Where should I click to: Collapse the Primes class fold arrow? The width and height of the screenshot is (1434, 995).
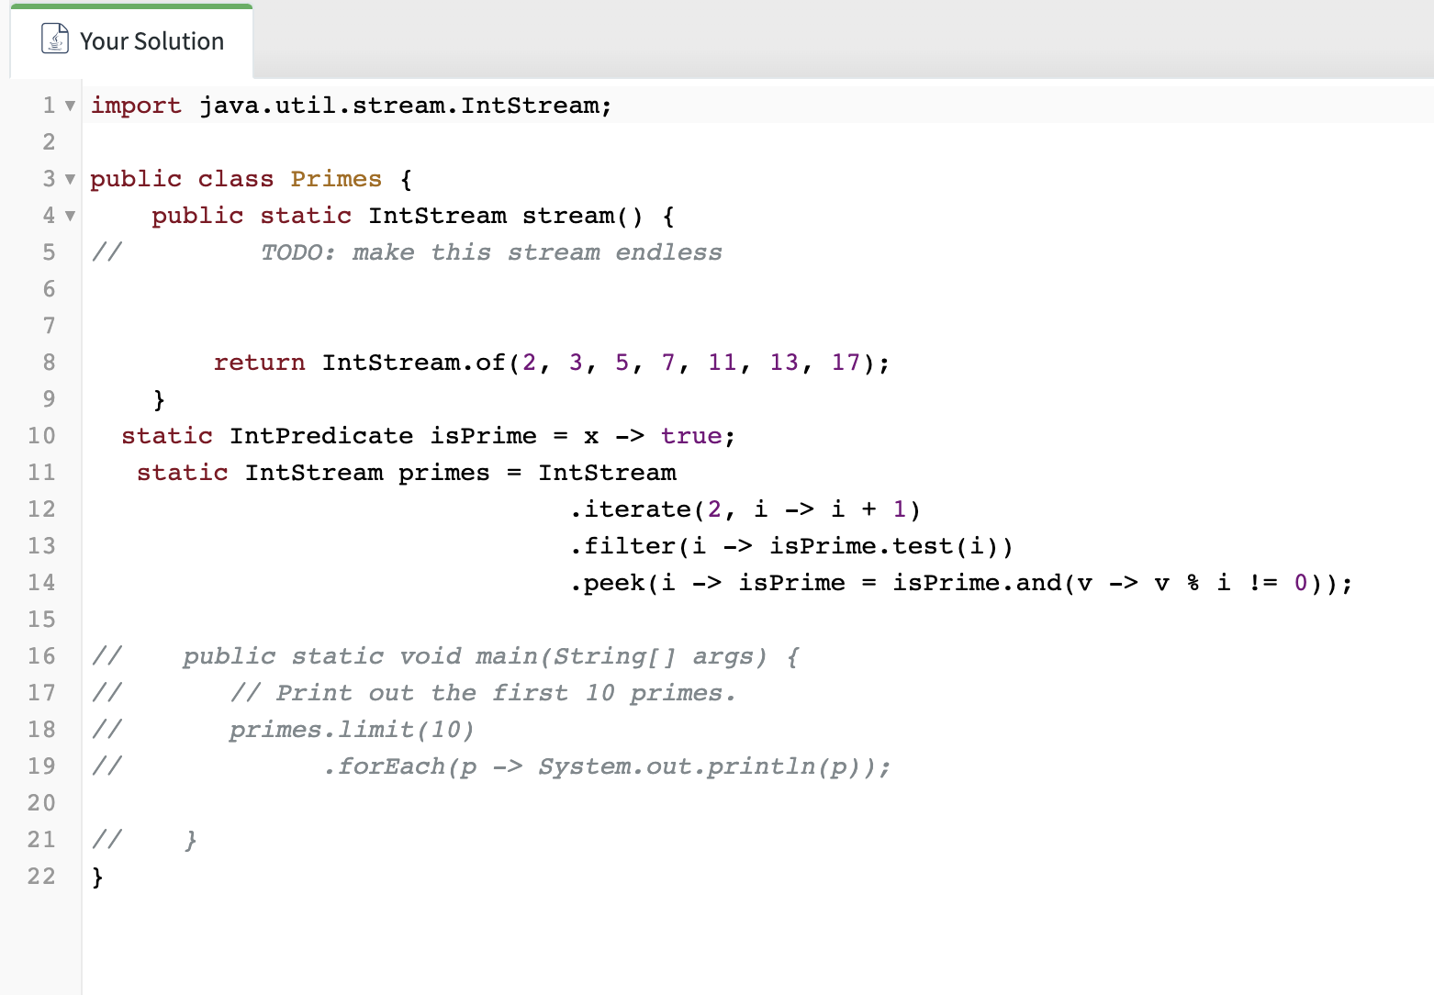point(70,180)
